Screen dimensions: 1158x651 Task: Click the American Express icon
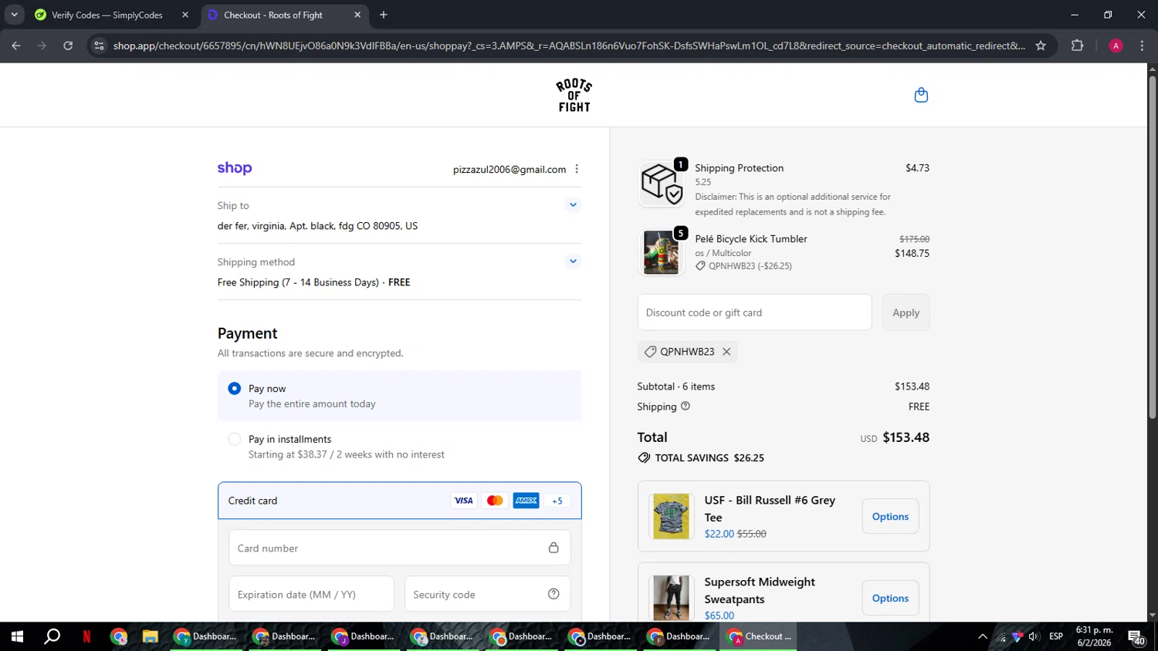click(527, 501)
